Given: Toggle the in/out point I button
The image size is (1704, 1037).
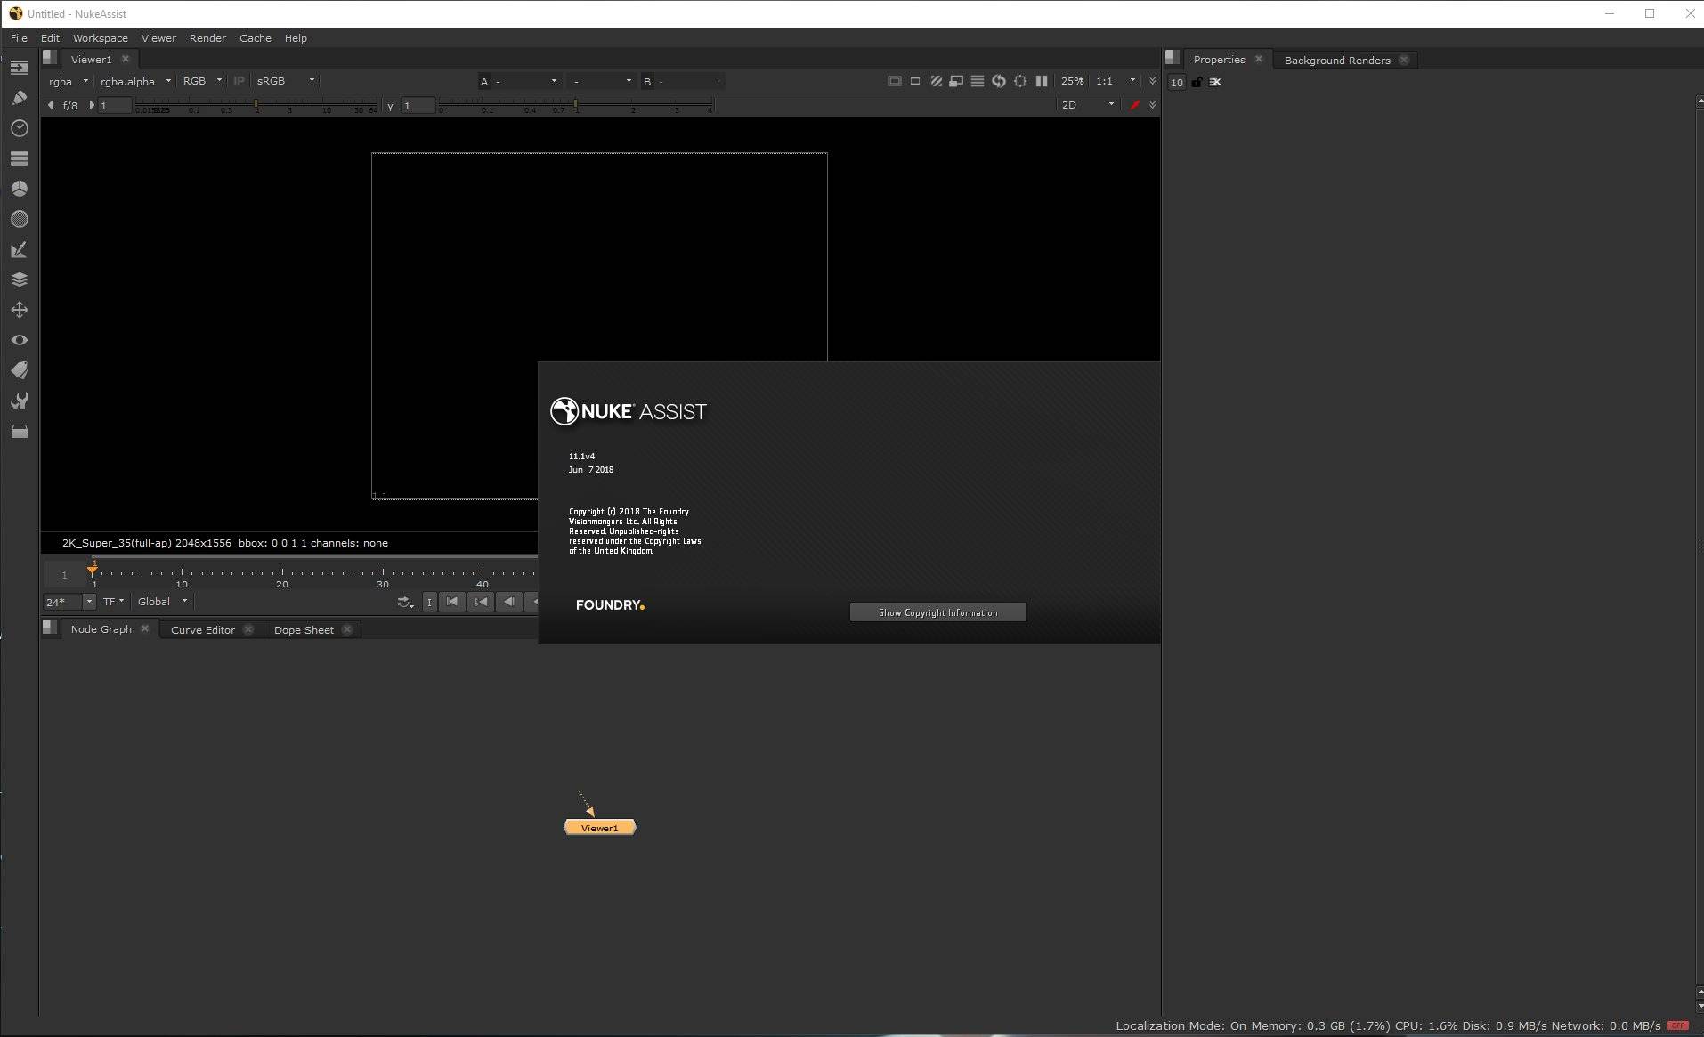Looking at the screenshot, I should pyautogui.click(x=429, y=602).
